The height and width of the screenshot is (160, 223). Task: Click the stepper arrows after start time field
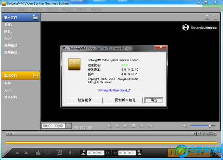[108, 153]
